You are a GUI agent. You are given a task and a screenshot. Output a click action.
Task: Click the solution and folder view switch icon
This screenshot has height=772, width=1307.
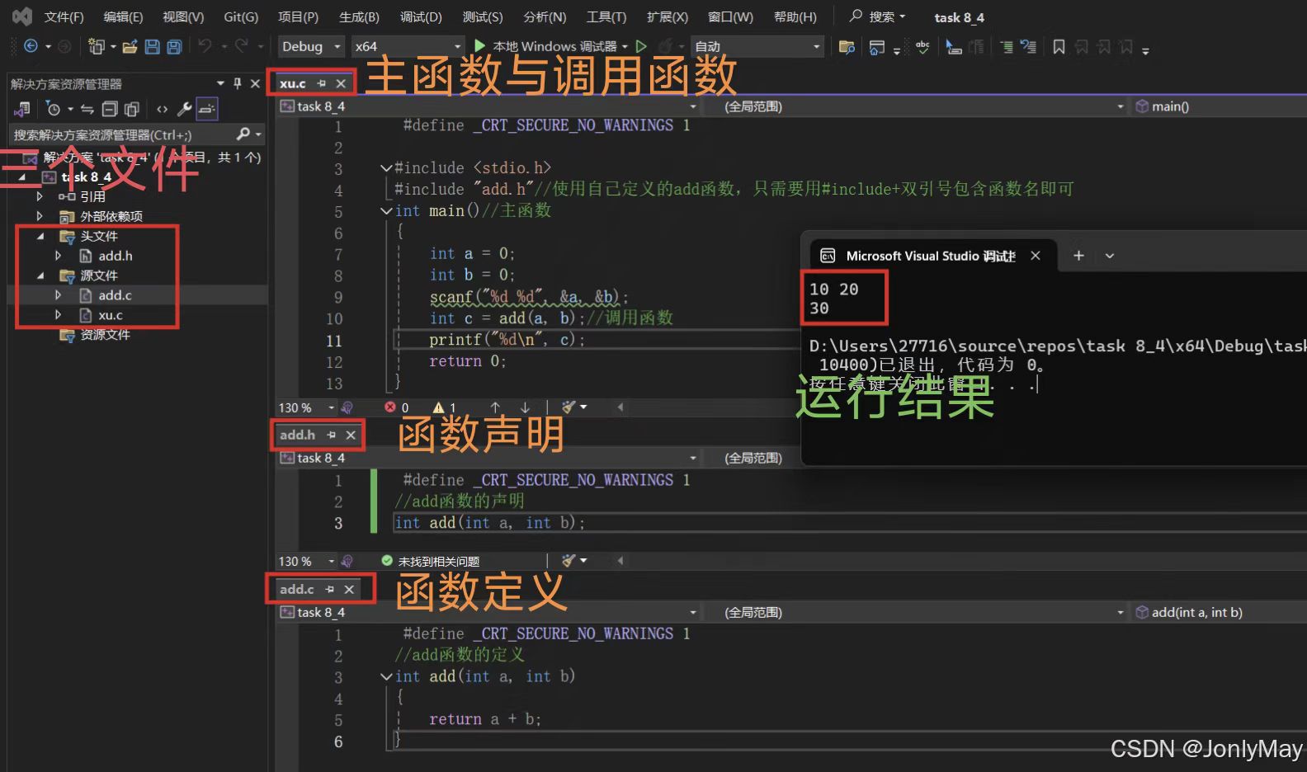click(23, 109)
